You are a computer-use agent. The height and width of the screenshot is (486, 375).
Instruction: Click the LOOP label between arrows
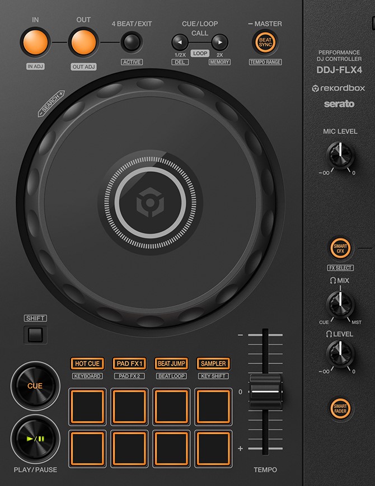(200, 53)
